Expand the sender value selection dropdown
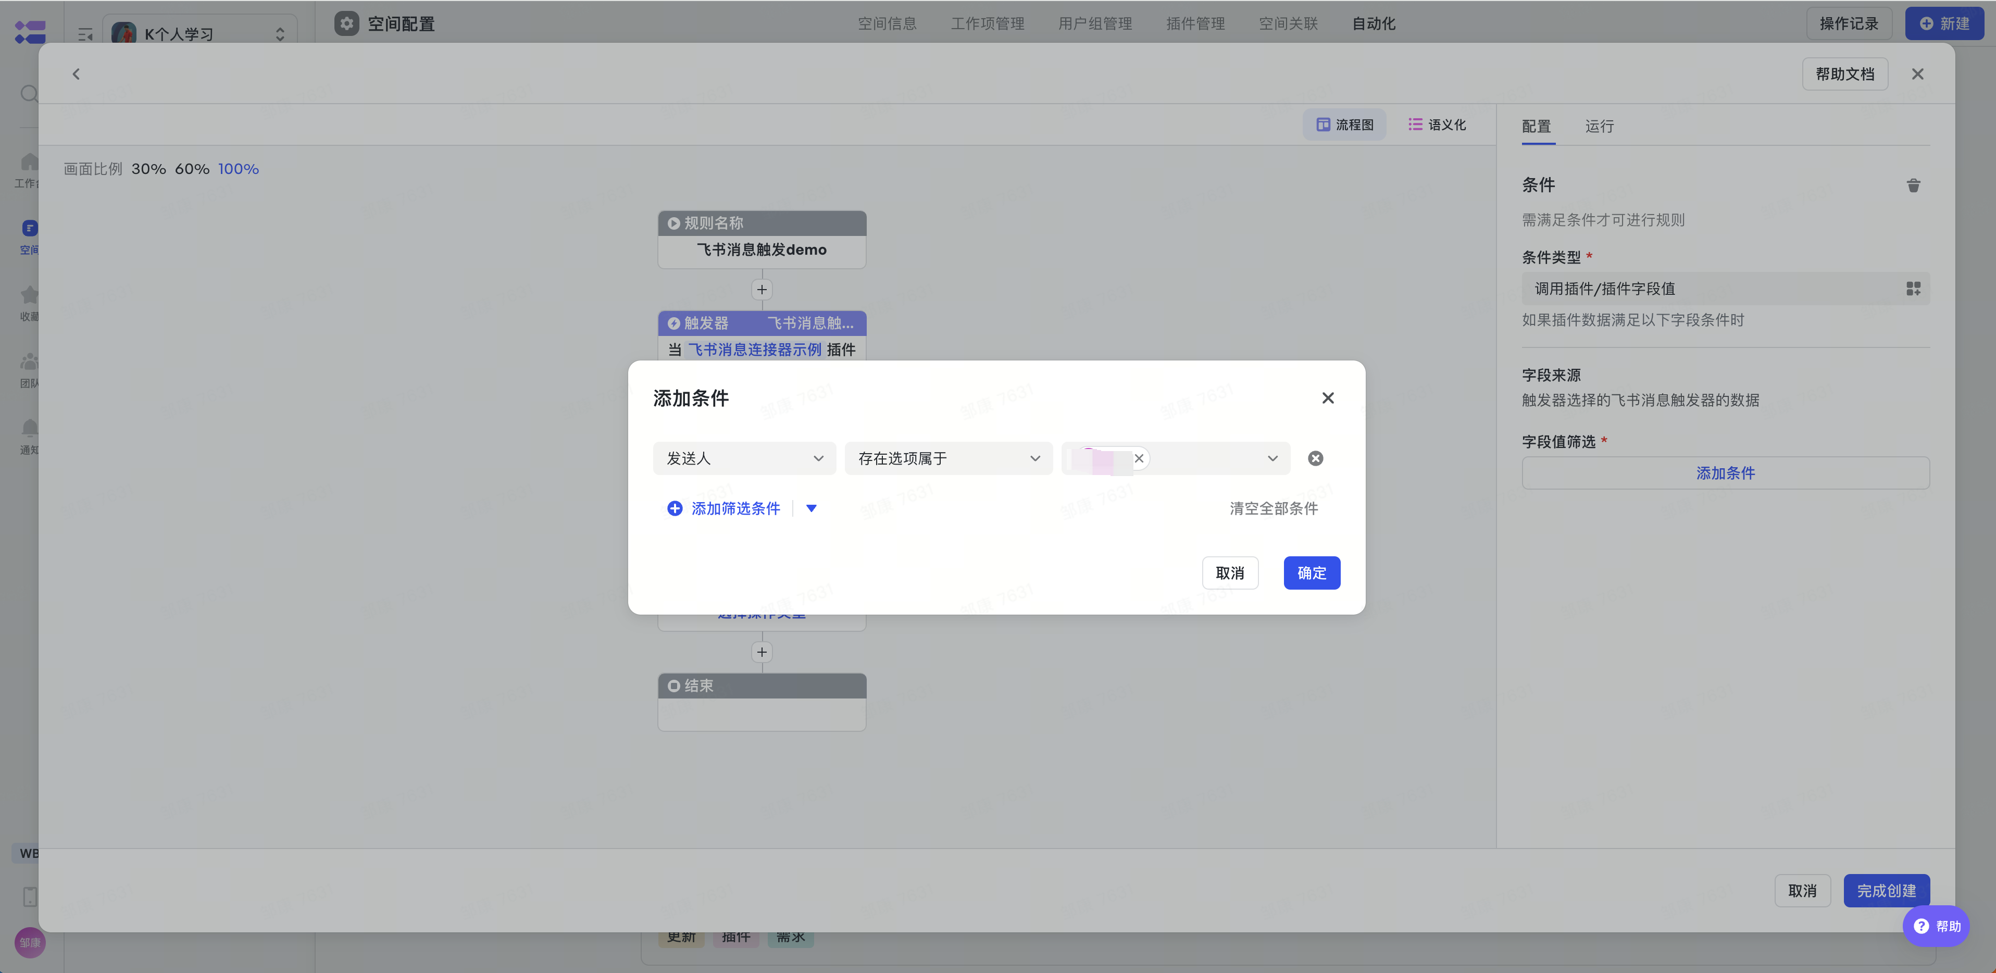1996x973 pixels. (1273, 458)
